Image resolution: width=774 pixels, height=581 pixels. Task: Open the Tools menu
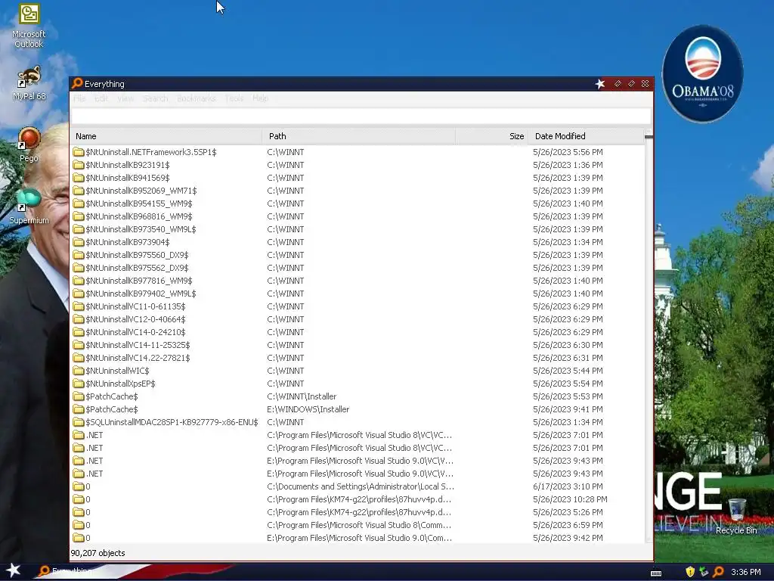(234, 98)
